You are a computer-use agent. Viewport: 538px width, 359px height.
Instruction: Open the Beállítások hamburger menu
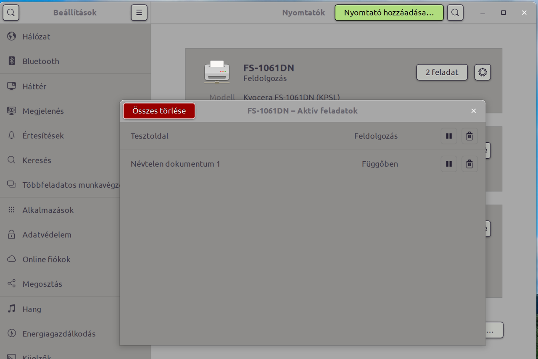coord(139,13)
